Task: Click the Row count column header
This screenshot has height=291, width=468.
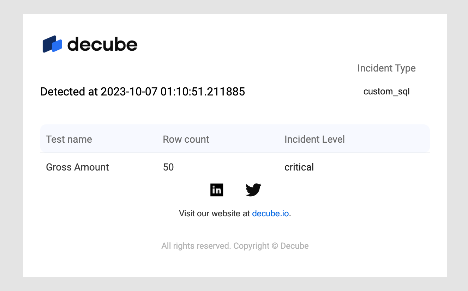Action: click(x=186, y=139)
